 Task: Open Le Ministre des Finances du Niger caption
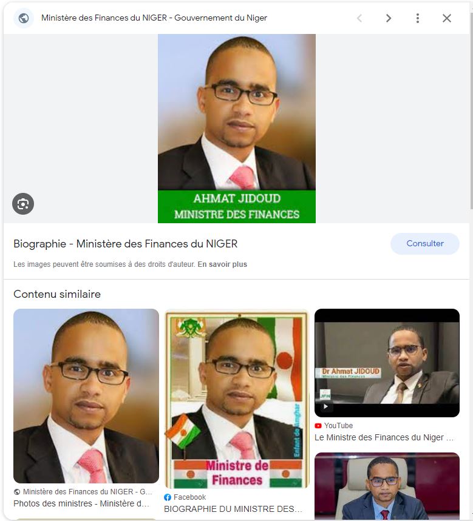point(384,437)
